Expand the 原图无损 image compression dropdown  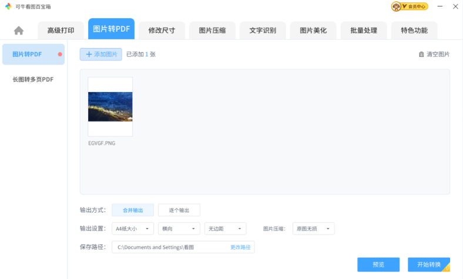(314, 229)
